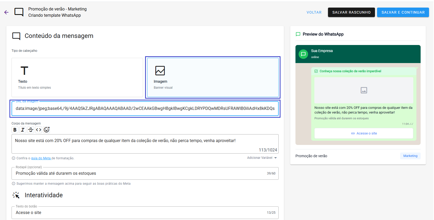Apply strikethrough formatting to message
Image resolution: width=434 pixels, height=220 pixels.
[x=31, y=130]
